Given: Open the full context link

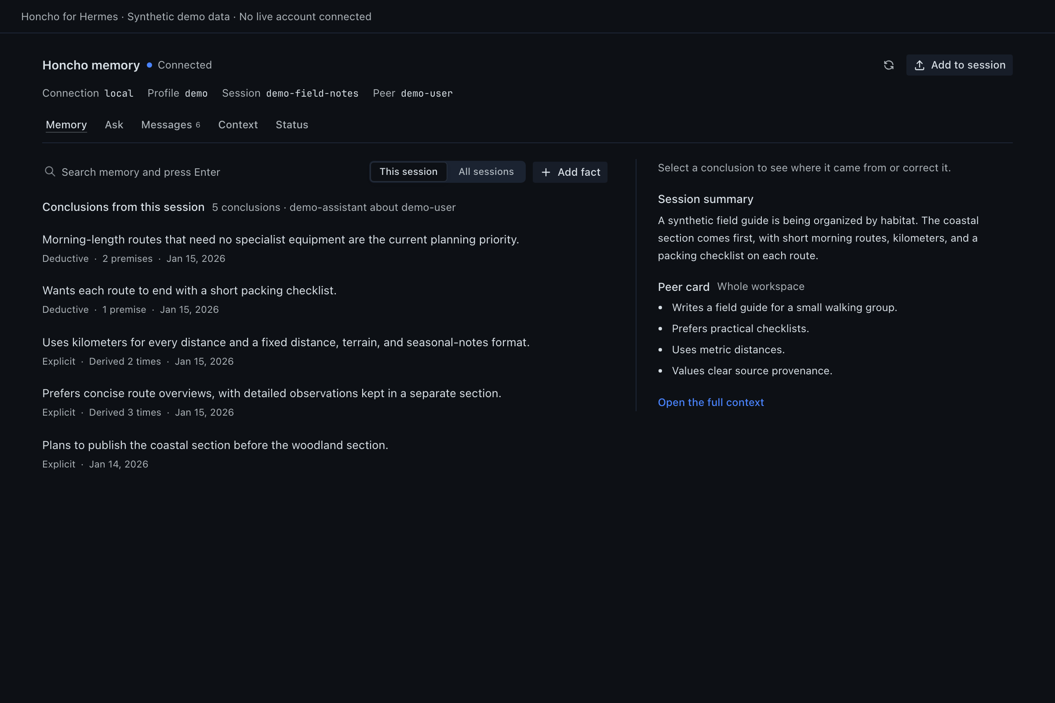Looking at the screenshot, I should (710, 402).
